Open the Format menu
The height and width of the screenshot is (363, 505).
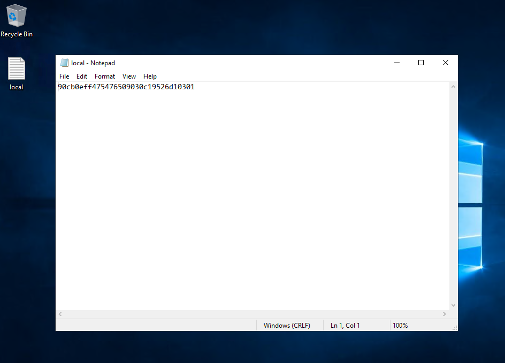(105, 76)
